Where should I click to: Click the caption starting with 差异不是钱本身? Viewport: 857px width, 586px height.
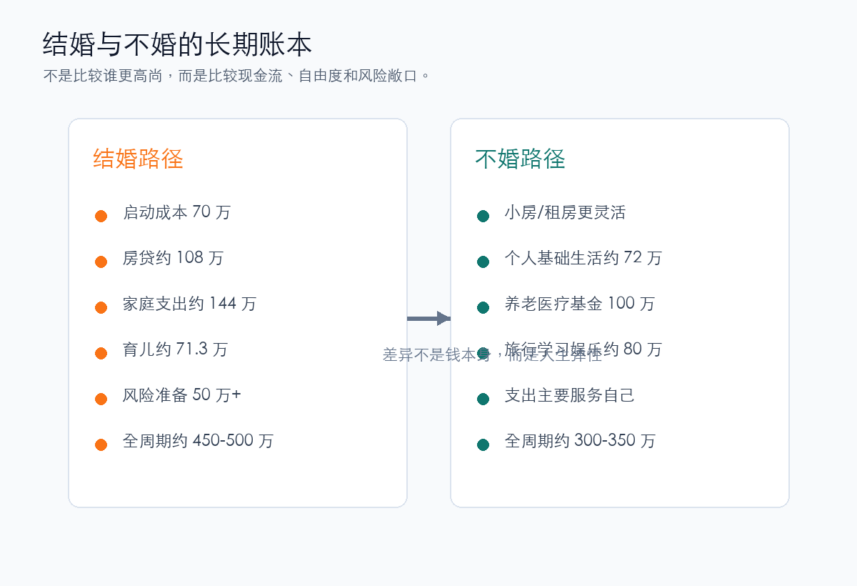pos(492,355)
